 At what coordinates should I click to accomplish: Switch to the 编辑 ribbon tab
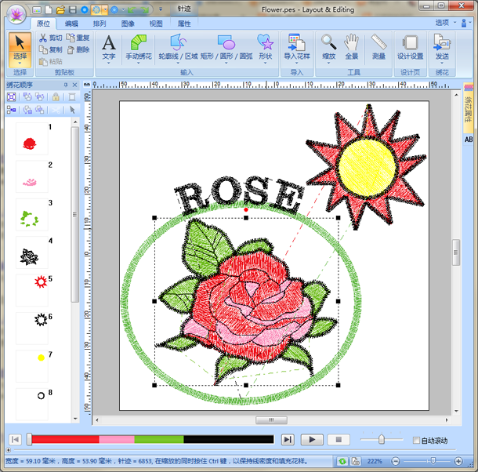[71, 24]
